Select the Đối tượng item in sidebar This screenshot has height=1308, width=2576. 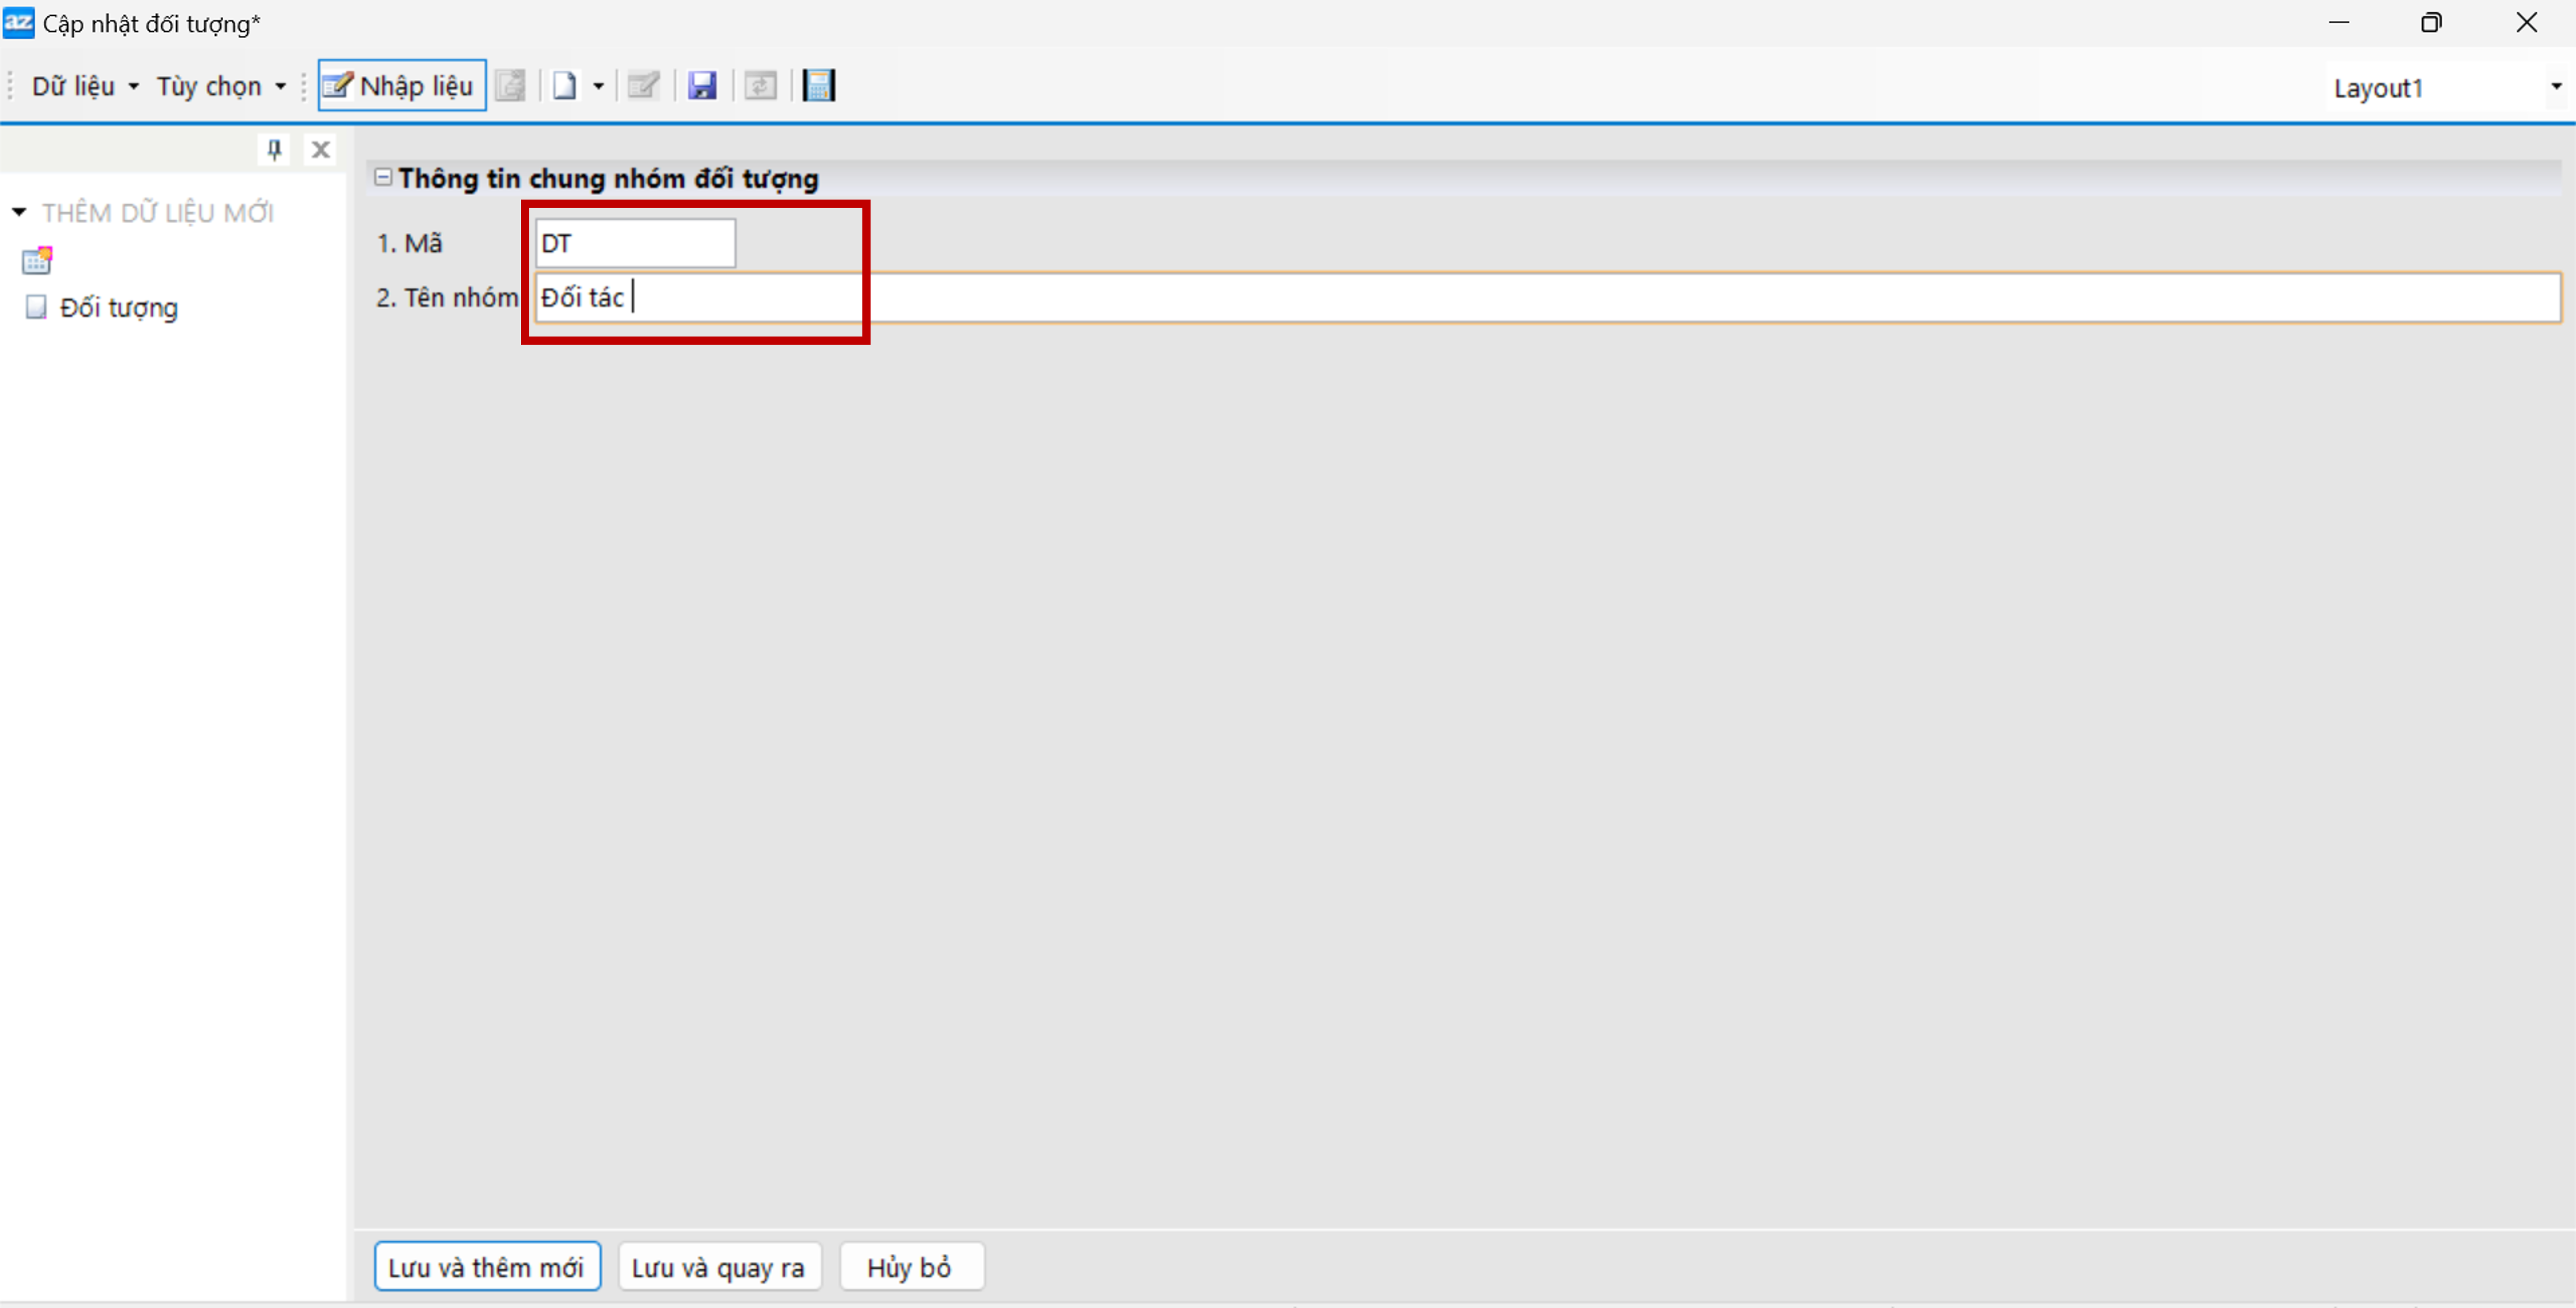118,308
